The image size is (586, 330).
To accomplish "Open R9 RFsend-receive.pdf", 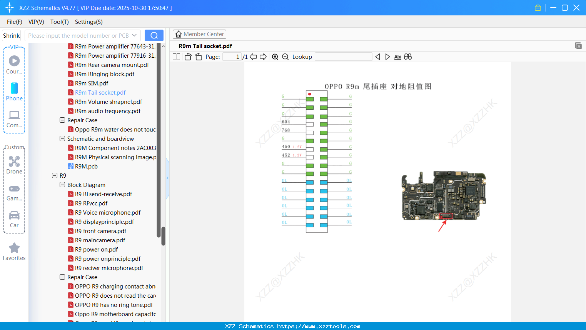I will 104,194.
